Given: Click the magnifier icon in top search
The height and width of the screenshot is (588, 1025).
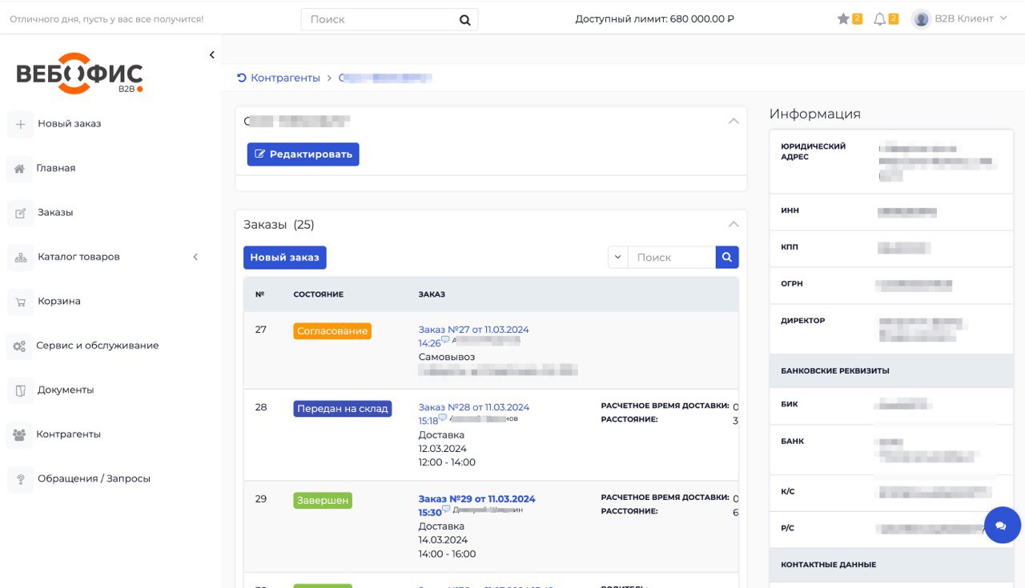Looking at the screenshot, I should coord(464,20).
